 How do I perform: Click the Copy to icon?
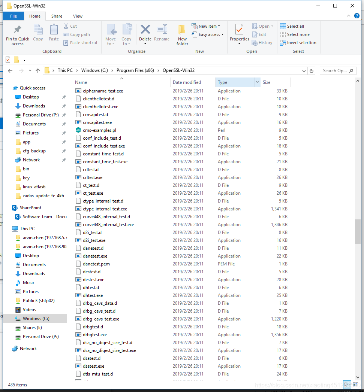pos(127,29)
